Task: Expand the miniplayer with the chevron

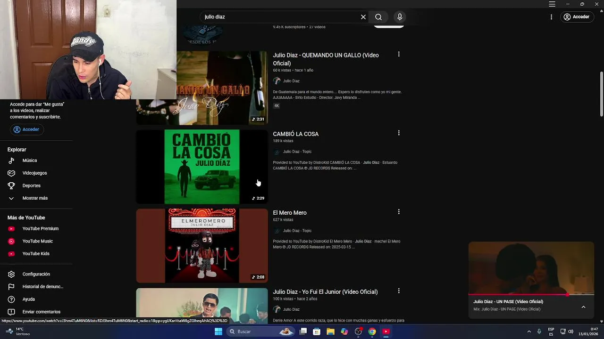Action: pyautogui.click(x=583, y=307)
